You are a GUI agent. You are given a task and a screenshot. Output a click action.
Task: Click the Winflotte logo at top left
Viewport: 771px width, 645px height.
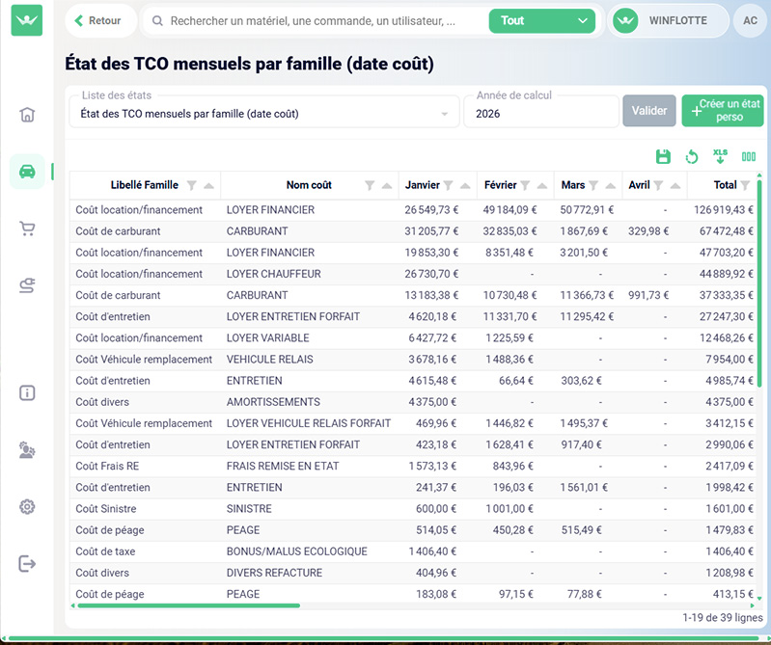click(x=27, y=20)
